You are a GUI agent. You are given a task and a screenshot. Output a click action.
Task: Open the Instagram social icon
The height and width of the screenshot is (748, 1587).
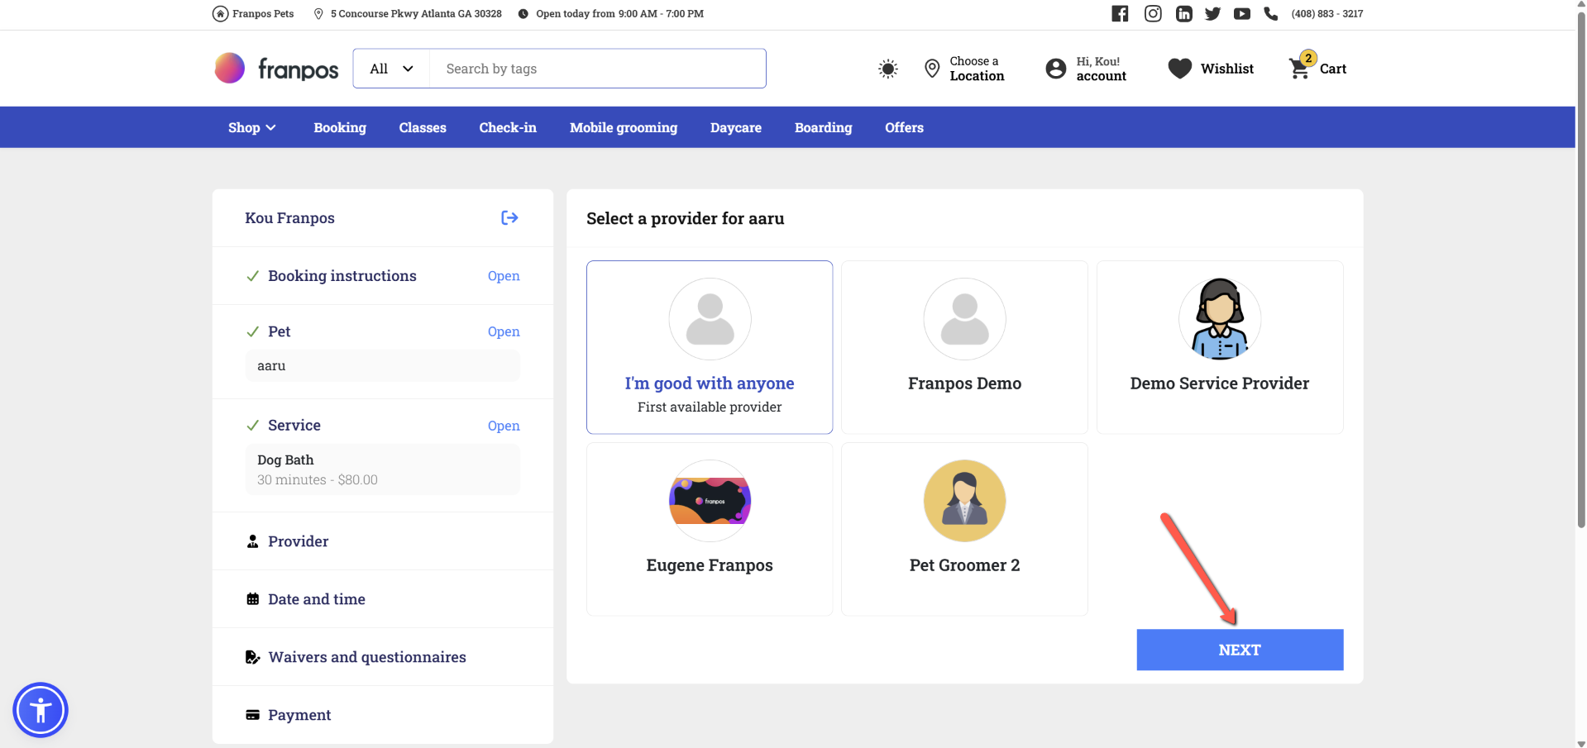pos(1152,13)
